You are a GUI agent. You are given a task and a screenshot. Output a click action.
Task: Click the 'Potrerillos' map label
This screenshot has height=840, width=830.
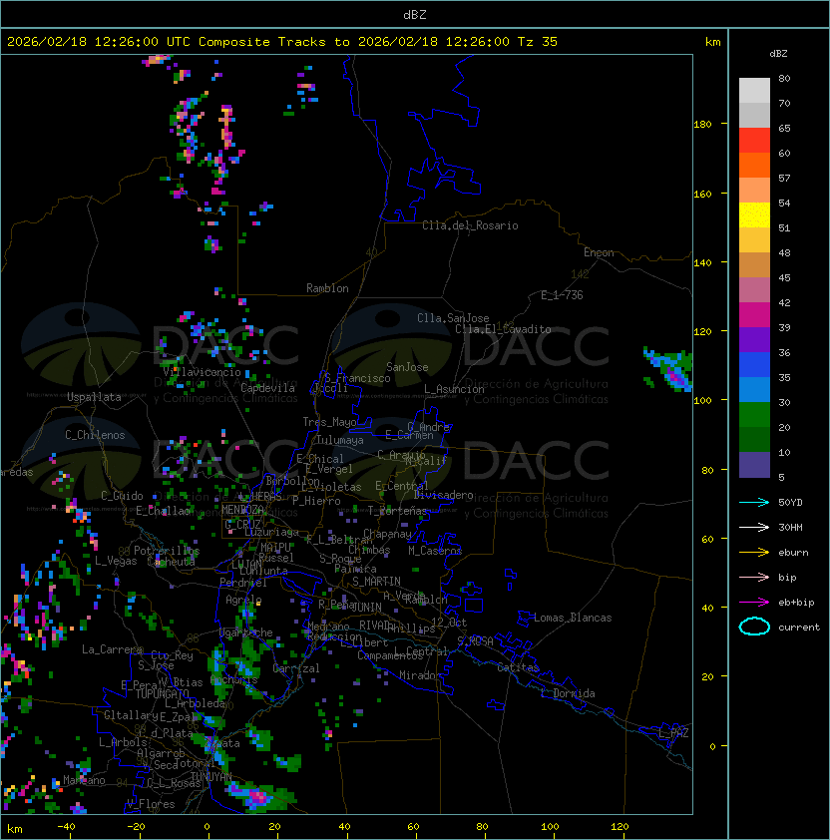click(167, 551)
